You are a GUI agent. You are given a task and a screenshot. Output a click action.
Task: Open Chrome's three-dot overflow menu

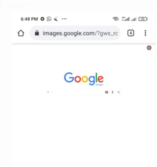[x=145, y=33]
